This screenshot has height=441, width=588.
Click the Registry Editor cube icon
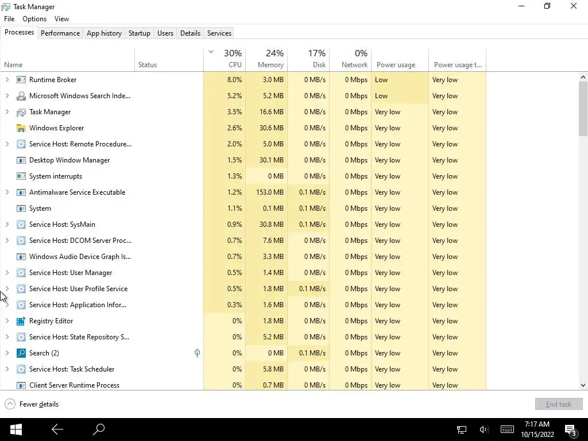tap(21, 321)
